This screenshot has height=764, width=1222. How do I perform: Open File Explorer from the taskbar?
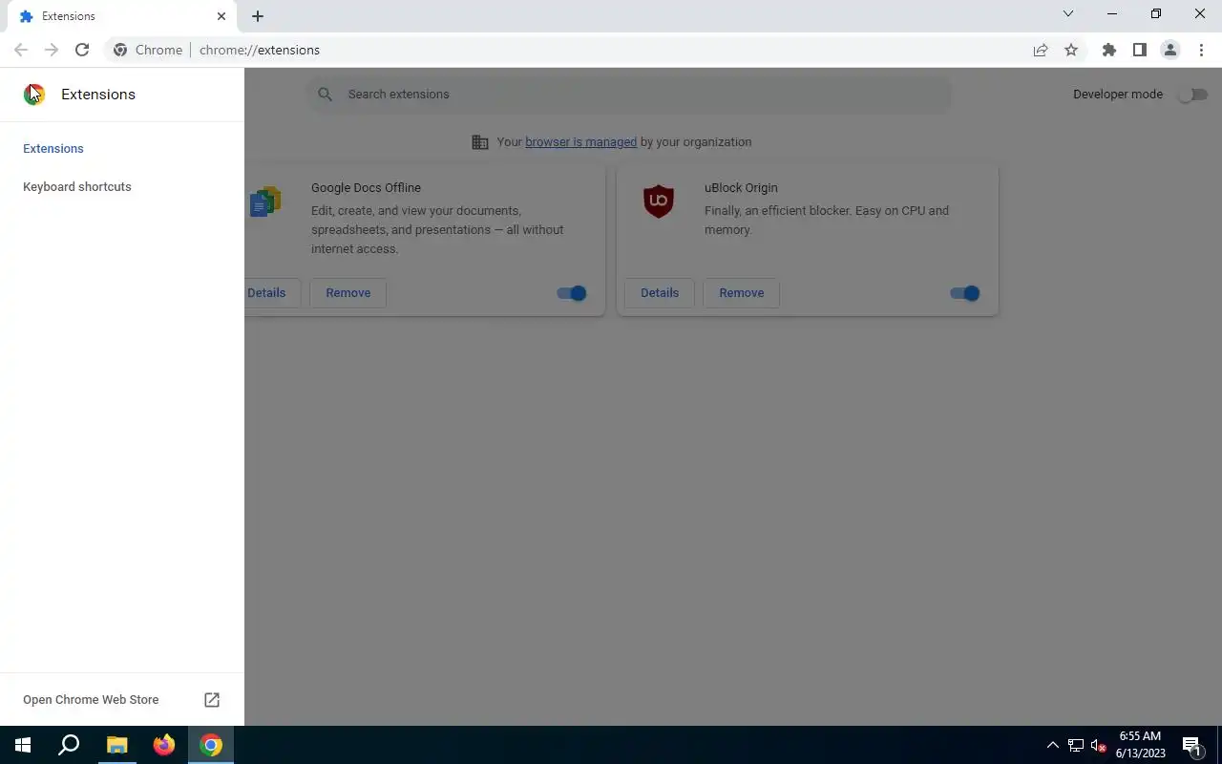(x=116, y=745)
